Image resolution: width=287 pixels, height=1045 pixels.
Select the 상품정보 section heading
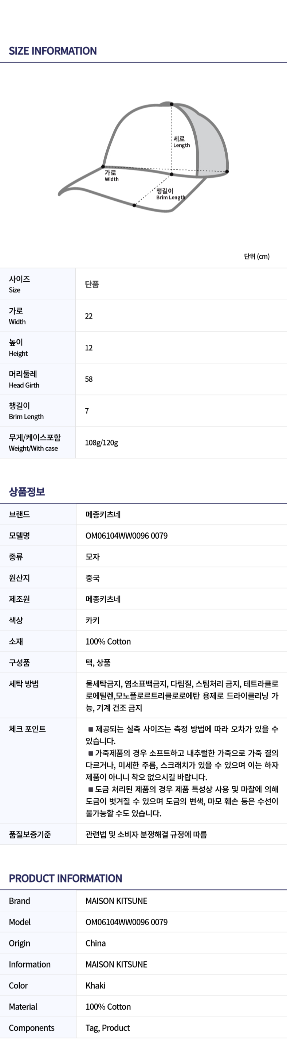point(27,492)
